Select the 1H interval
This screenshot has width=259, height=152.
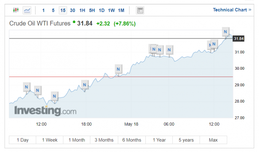click(x=82, y=10)
